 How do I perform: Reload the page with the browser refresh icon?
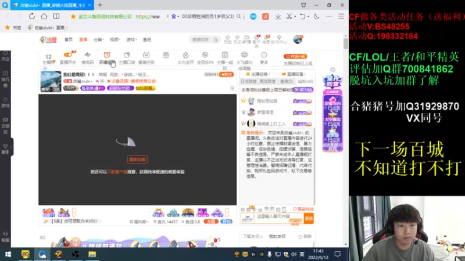click(x=32, y=17)
